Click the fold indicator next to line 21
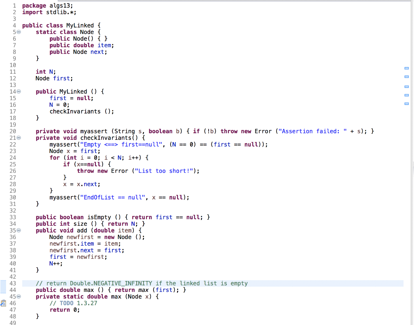Image resolution: width=414 pixels, height=325 pixels. click(19, 138)
